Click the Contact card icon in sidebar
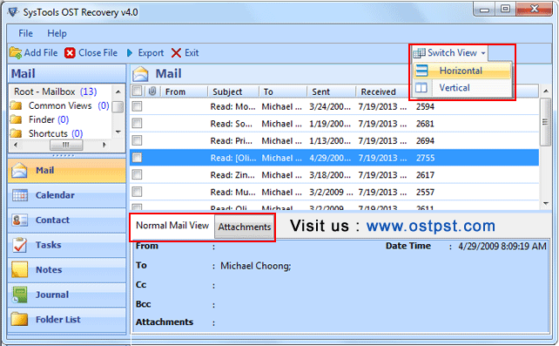 click(20, 220)
